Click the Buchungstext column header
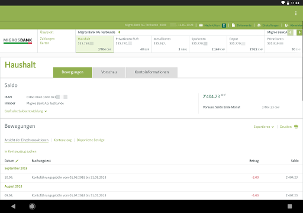The image size is (303, 213). pos(41,161)
